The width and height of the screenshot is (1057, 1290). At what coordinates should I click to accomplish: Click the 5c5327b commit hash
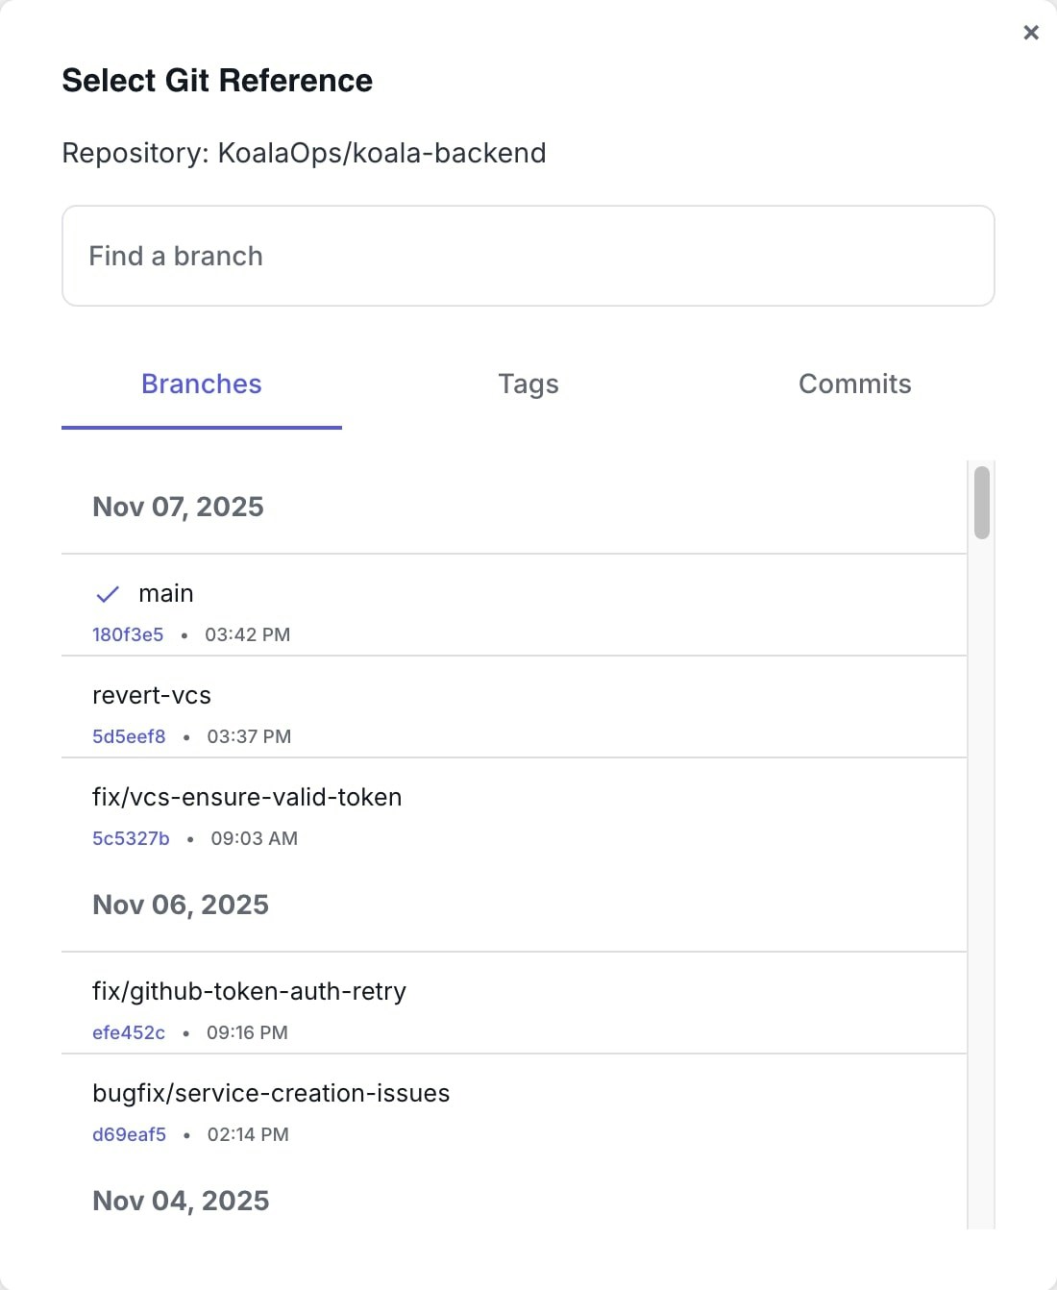pyautogui.click(x=131, y=838)
